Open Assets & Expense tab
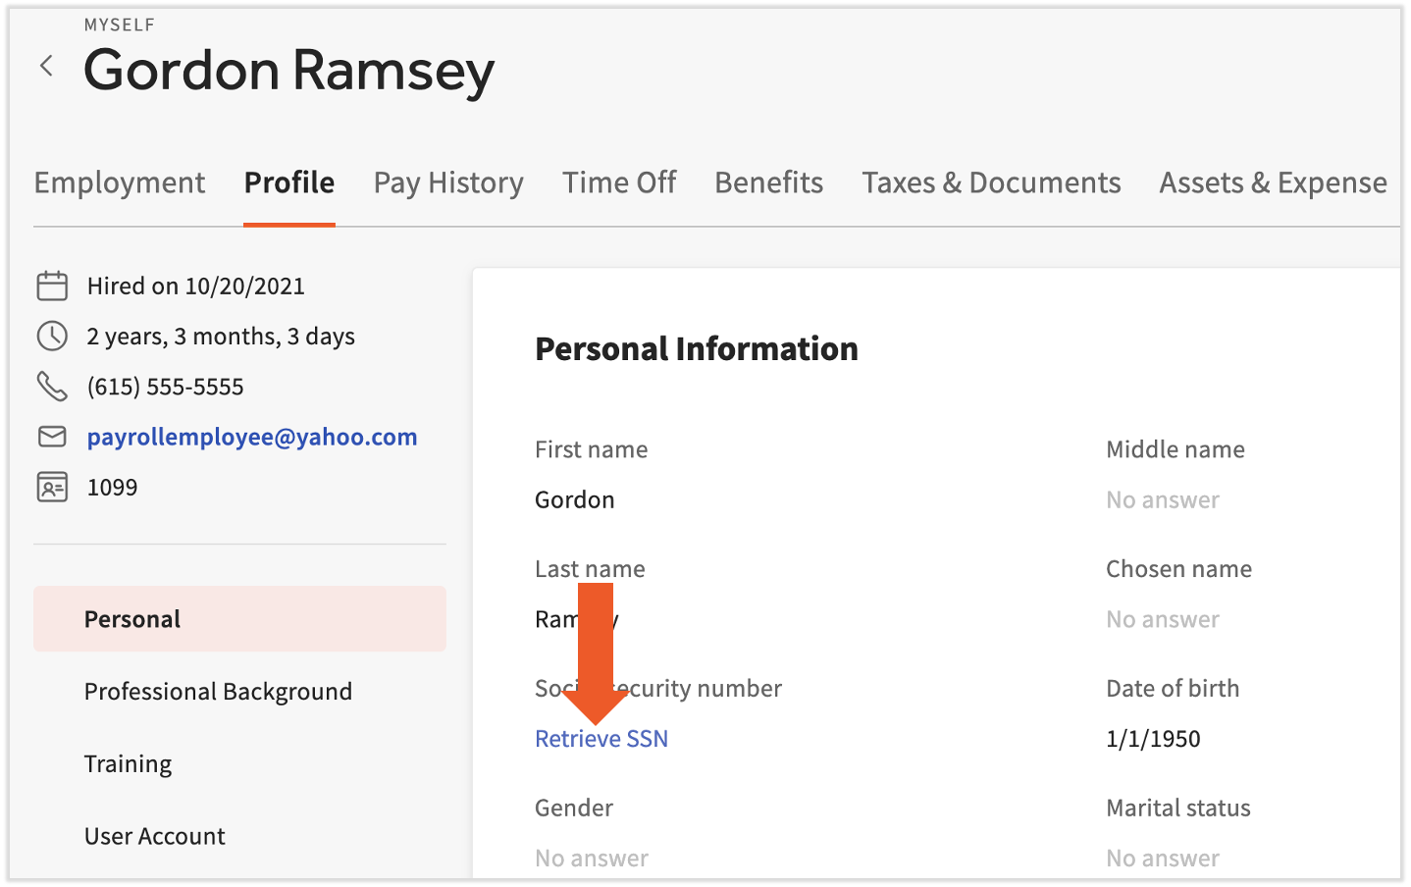Viewport: 1411px width, 887px height. (x=1273, y=183)
